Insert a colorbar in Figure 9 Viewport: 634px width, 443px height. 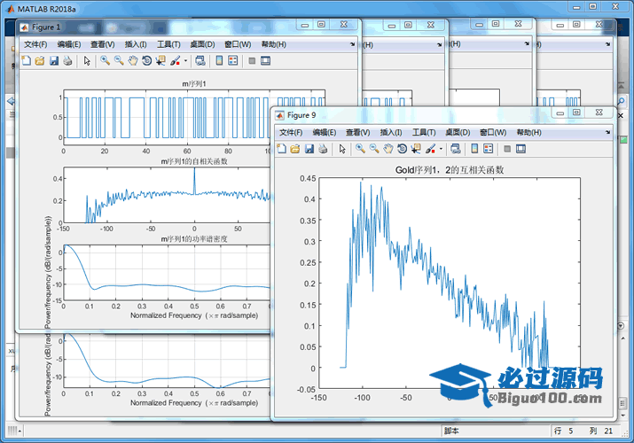pyautogui.click(x=474, y=149)
